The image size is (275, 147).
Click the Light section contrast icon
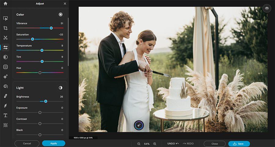[61, 88]
